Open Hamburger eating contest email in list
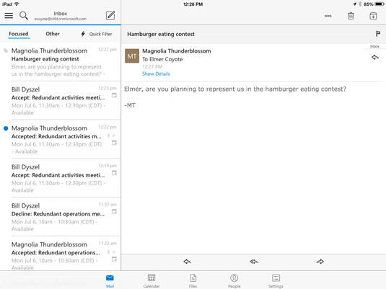Image resolution: width=386 pixels, height=289 pixels. click(x=61, y=62)
